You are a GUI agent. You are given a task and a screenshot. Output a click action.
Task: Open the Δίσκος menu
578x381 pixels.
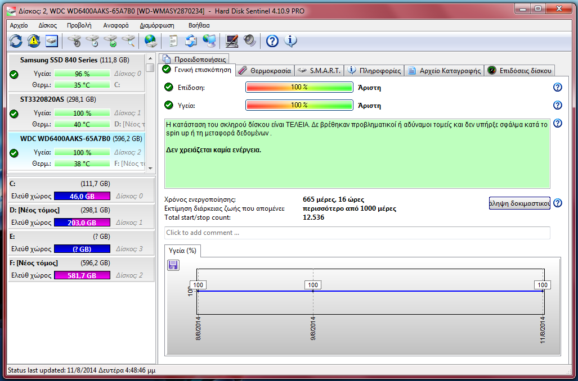(47, 25)
